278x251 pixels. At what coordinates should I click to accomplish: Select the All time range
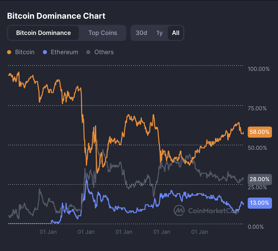[x=176, y=33]
